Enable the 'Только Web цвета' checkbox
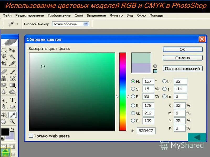 point(31,136)
